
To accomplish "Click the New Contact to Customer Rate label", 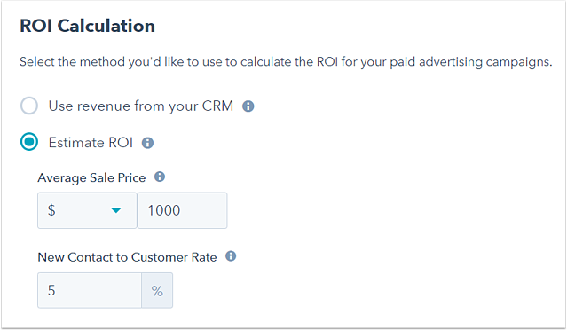I will (127, 257).
